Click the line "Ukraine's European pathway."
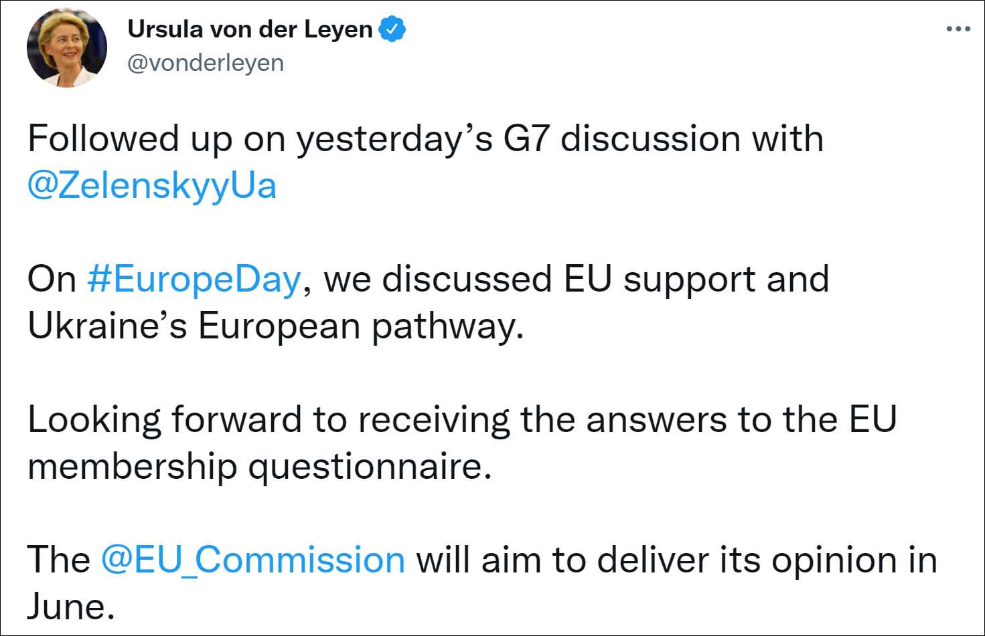 (275, 326)
